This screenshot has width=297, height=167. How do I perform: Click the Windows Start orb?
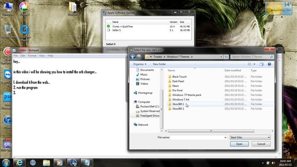6,163
